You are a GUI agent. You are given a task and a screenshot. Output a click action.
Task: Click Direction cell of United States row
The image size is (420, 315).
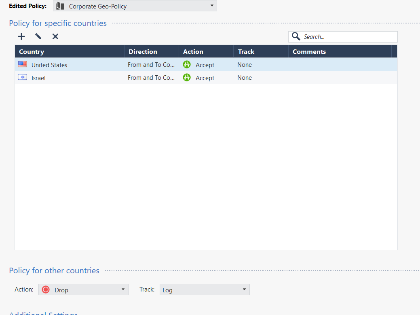pyautogui.click(x=151, y=65)
